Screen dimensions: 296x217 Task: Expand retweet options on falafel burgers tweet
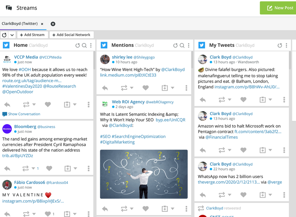pos(229,100)
